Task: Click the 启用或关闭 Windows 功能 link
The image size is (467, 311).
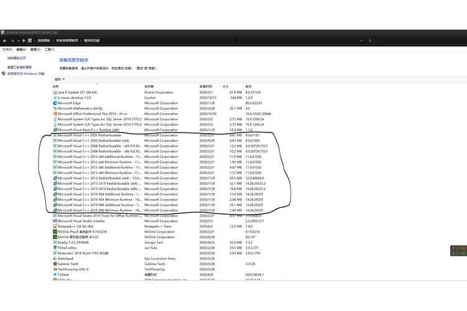Action: 25,73
